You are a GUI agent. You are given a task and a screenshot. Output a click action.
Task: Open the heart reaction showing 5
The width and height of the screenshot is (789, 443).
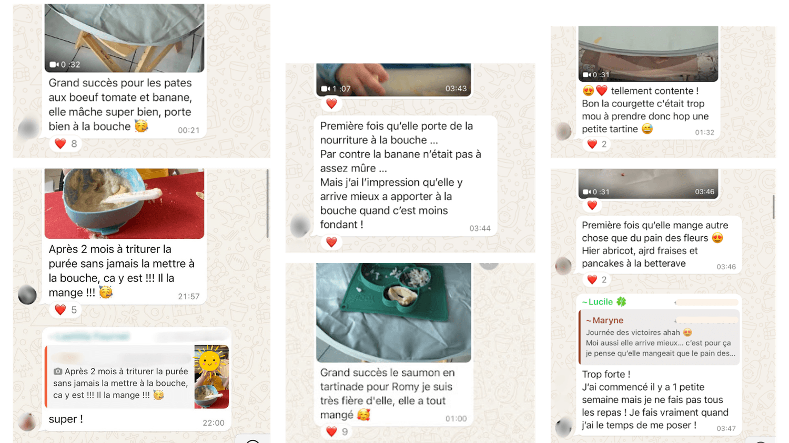click(x=66, y=310)
